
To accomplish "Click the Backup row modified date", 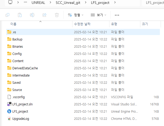I will 90,39.
